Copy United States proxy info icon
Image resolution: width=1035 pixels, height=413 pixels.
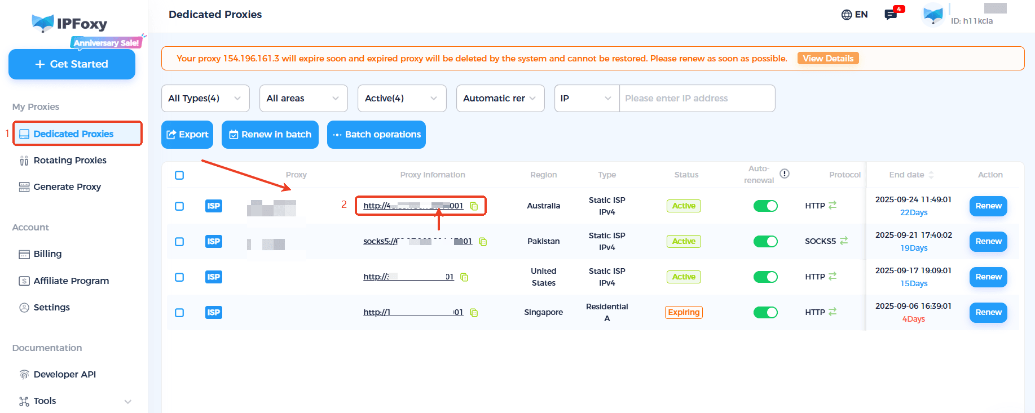[x=464, y=277]
